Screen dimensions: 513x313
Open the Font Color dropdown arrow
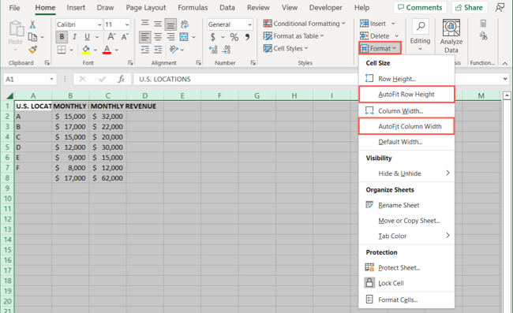pos(117,50)
